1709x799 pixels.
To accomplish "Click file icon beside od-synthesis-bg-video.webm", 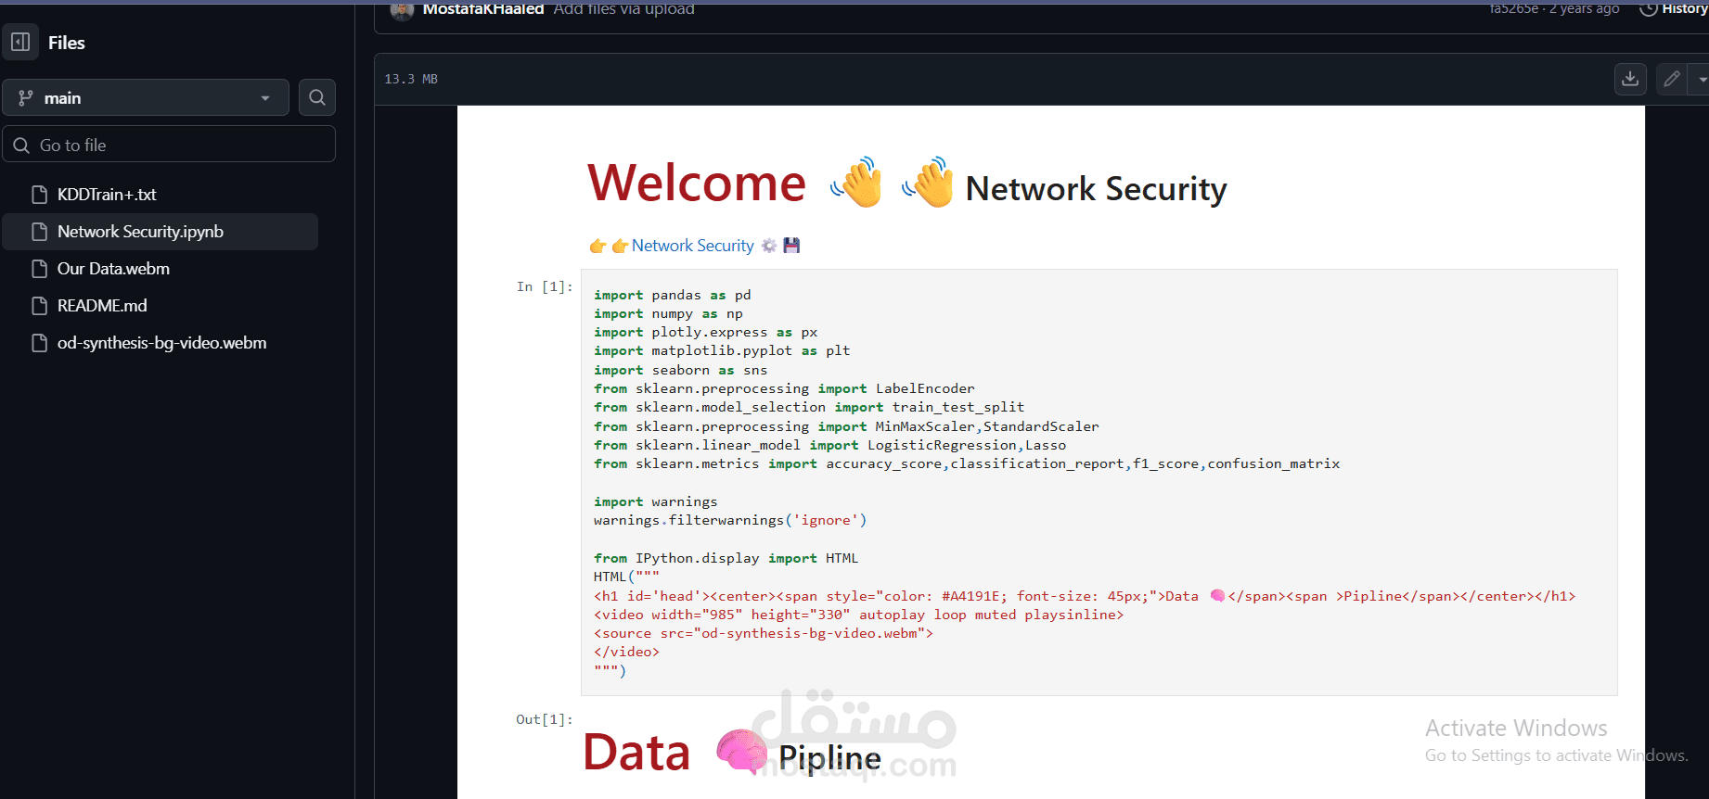I will pyautogui.click(x=39, y=343).
